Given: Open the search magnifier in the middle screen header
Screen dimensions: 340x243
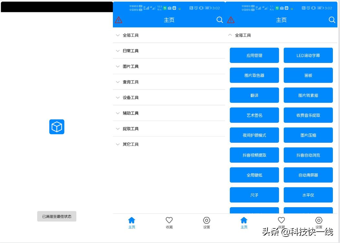Looking at the screenshot, I should tap(220, 20).
